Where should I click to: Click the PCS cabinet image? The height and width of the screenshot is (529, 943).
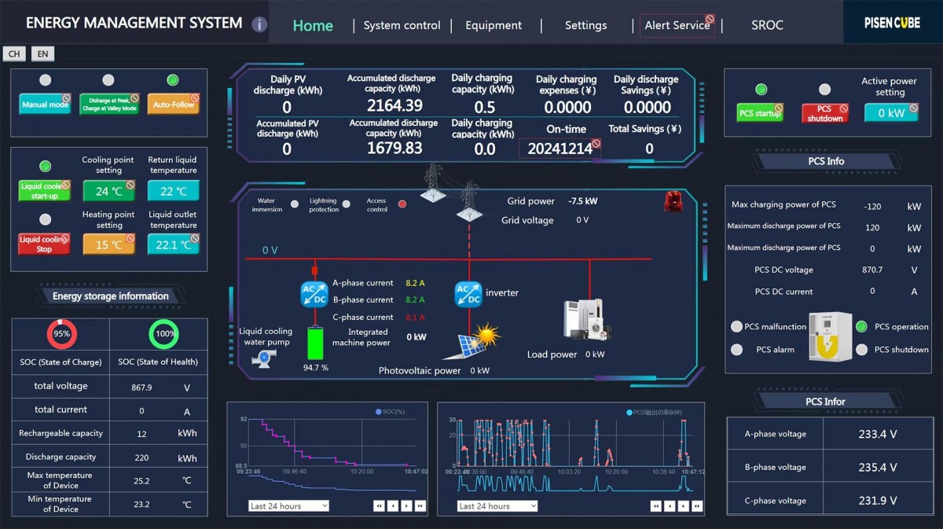click(x=830, y=336)
